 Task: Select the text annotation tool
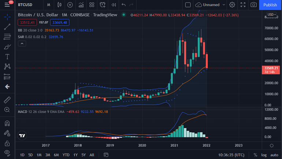7,57
